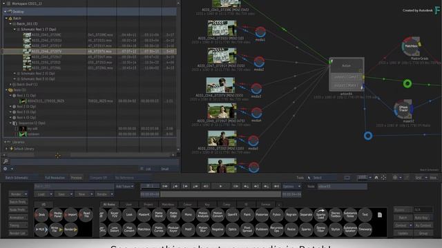Add a Mono node

coord(188,214)
